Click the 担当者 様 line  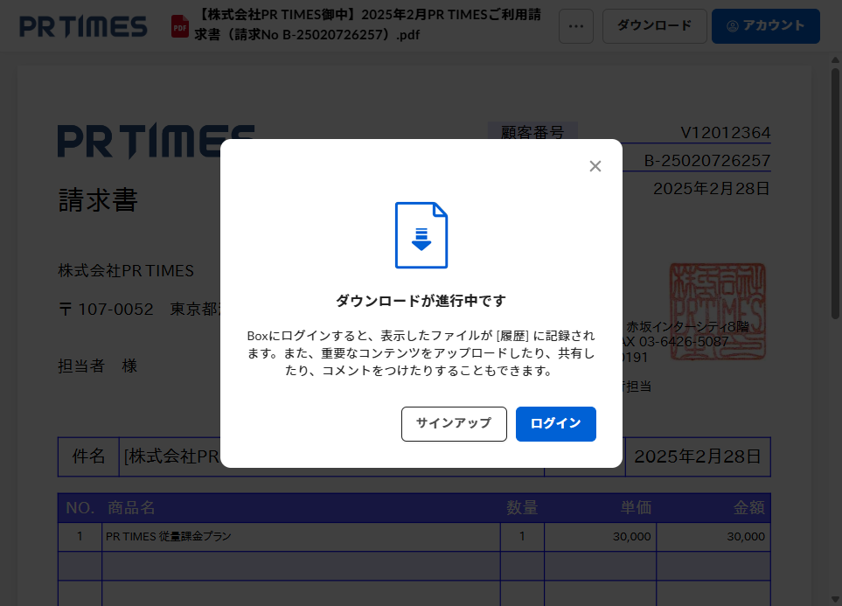(x=98, y=366)
